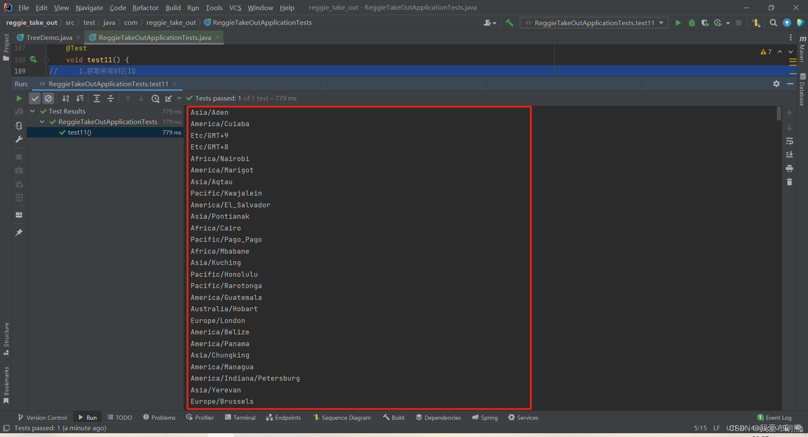Viewport: 808px width, 437px height.
Task: Hide the Run tool window
Action: pyautogui.click(x=790, y=84)
